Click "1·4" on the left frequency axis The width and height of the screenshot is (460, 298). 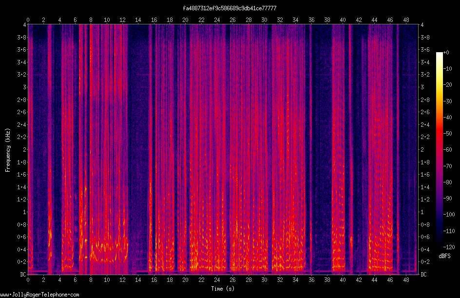[22, 187]
